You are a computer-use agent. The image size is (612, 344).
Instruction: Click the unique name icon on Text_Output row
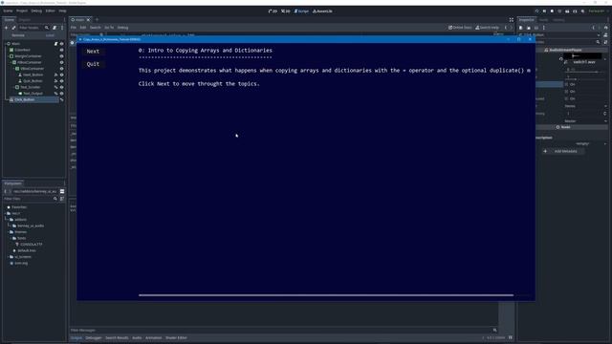tap(55, 94)
